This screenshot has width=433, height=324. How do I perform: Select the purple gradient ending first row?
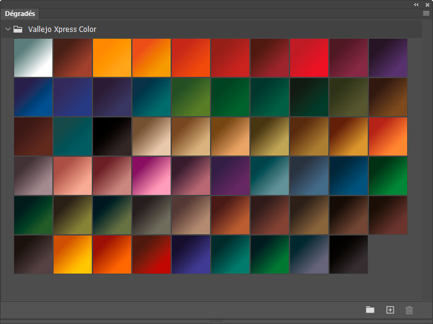[x=388, y=58]
